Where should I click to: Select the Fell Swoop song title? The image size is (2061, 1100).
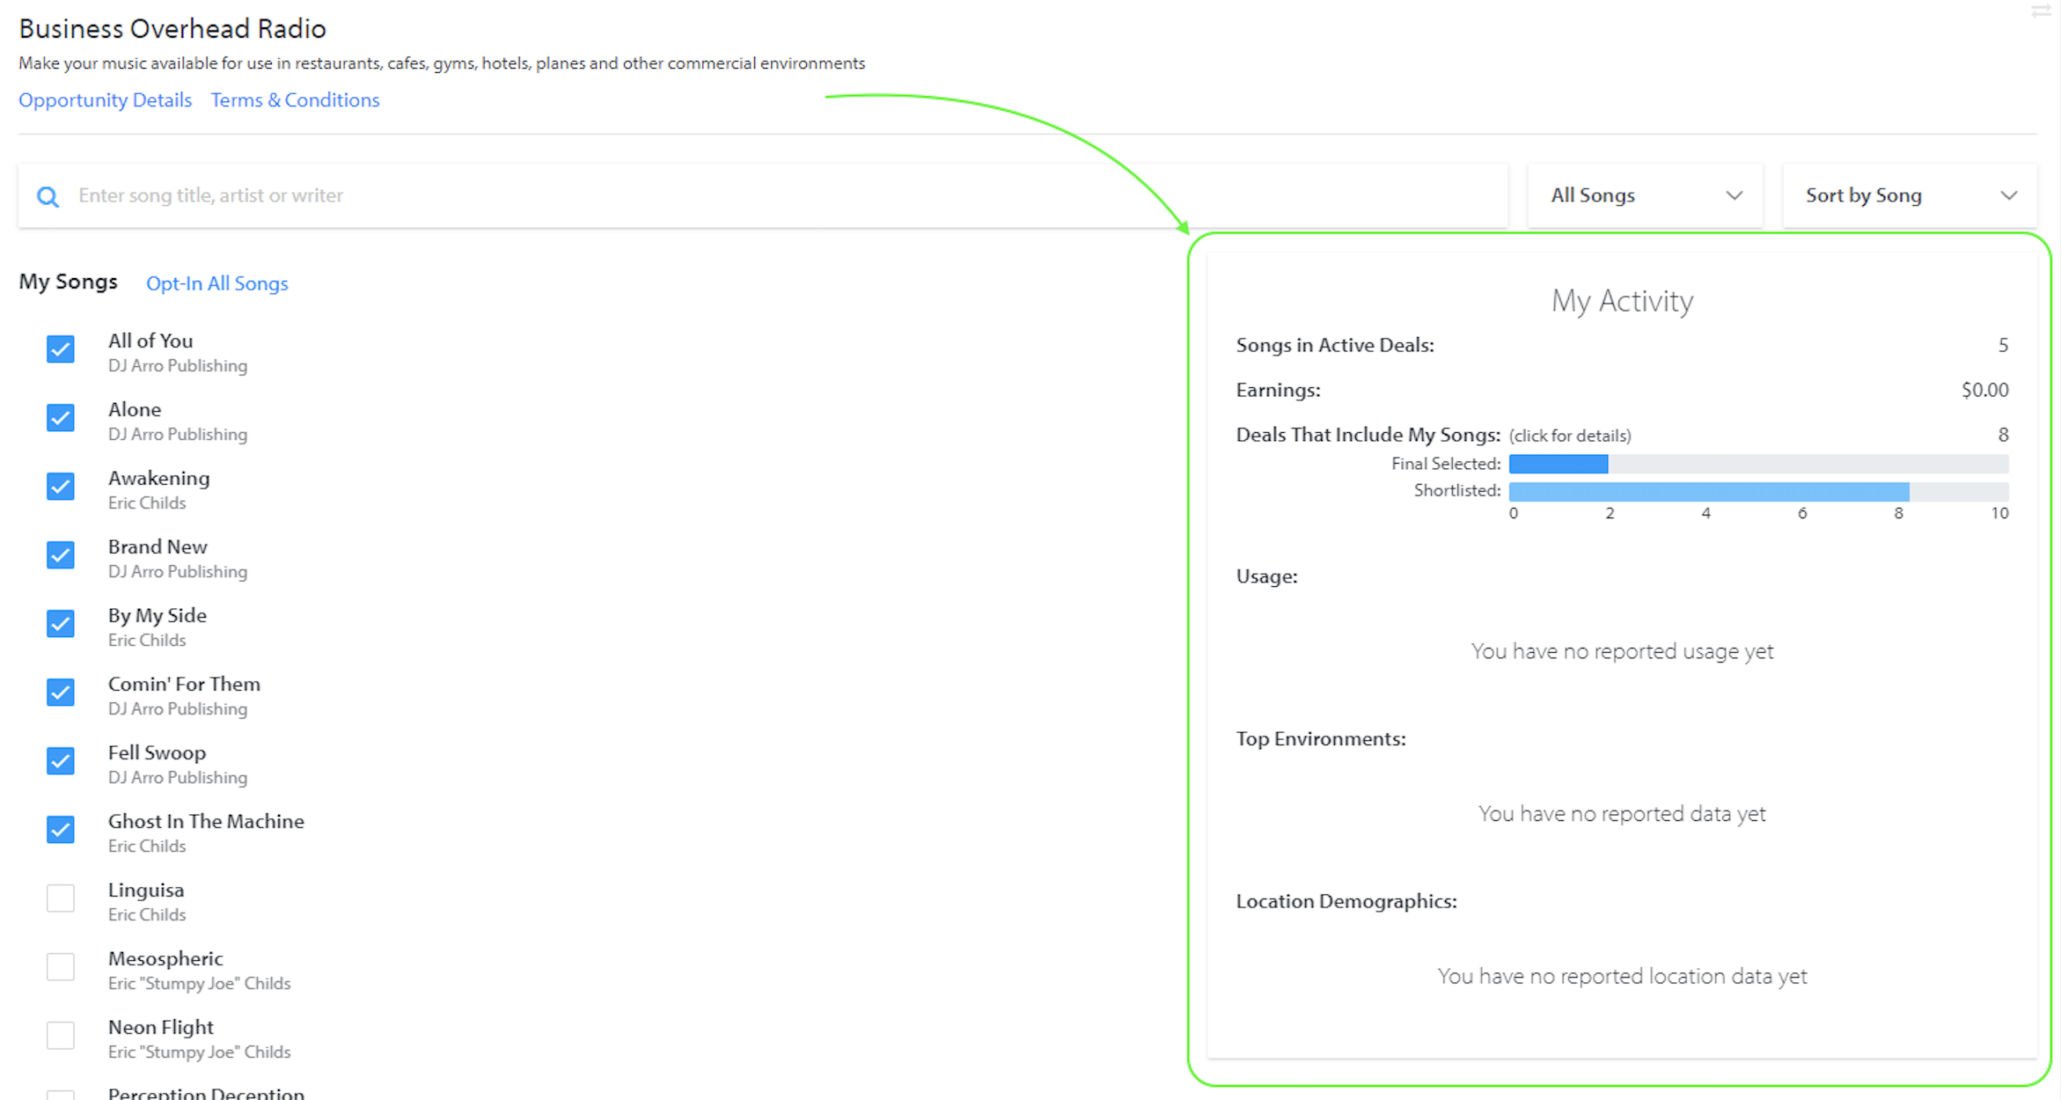(x=157, y=752)
